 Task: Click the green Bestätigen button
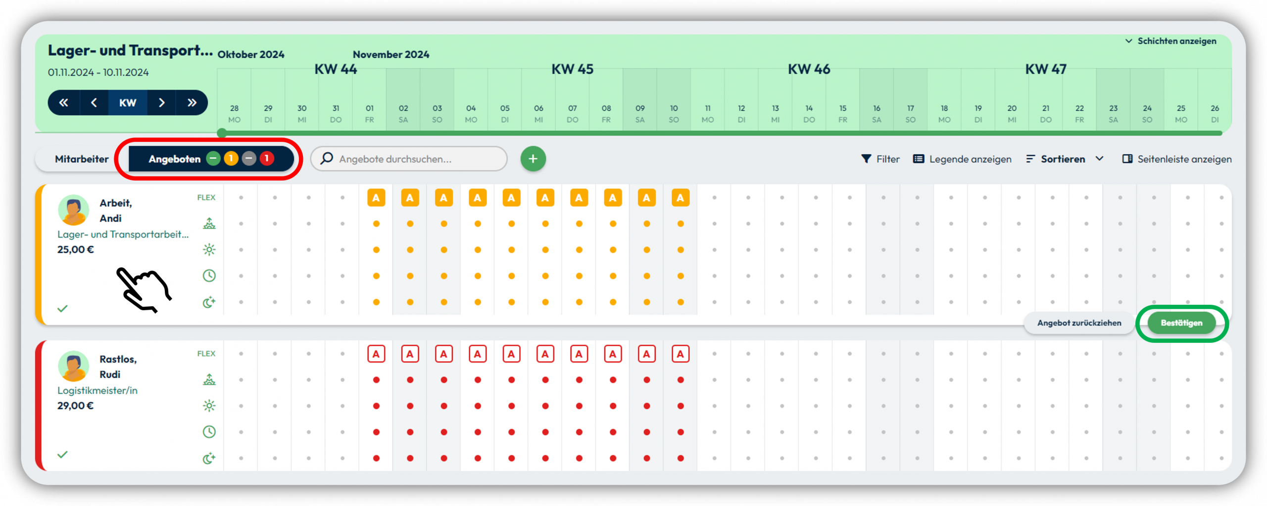[1181, 323]
